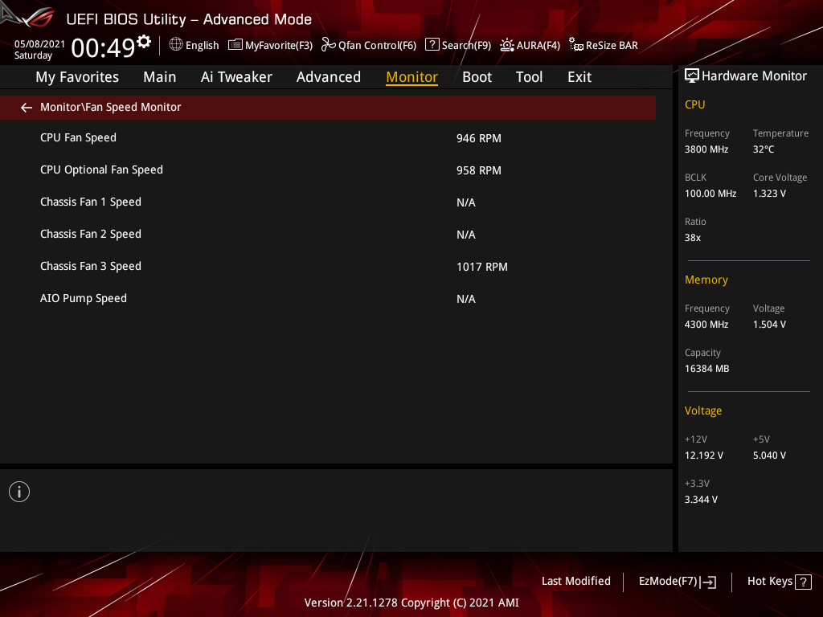Click N/A value for AIO Pump Speed
The width and height of the screenshot is (823, 617).
click(x=466, y=299)
